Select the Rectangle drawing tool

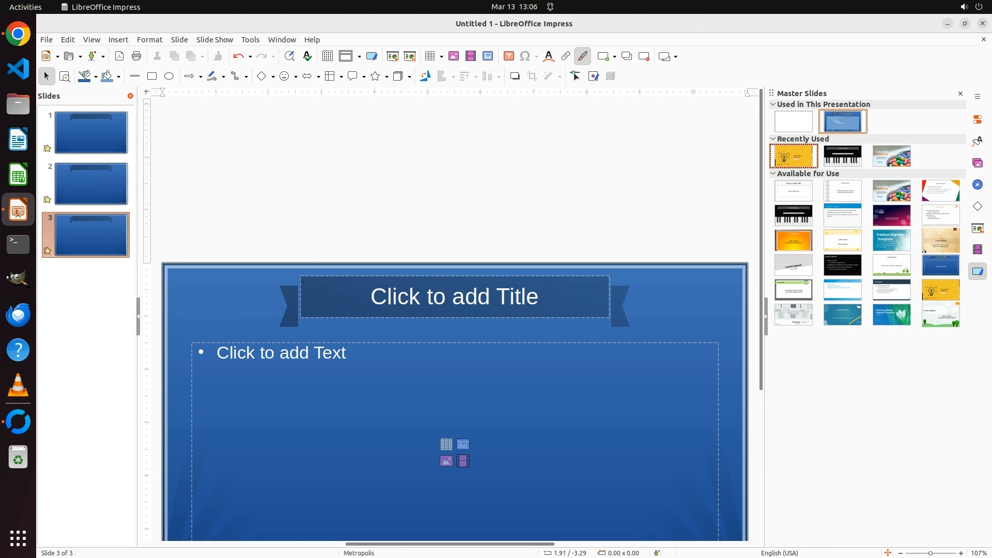tap(152, 76)
